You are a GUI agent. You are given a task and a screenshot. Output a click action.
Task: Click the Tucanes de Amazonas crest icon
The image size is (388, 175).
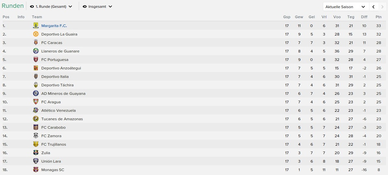(x=36, y=119)
